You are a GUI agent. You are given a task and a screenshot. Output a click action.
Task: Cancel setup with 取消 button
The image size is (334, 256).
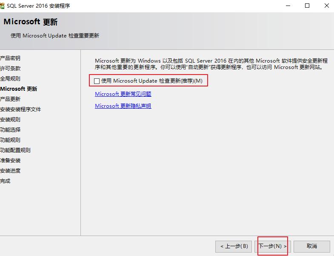pyautogui.click(x=311, y=246)
